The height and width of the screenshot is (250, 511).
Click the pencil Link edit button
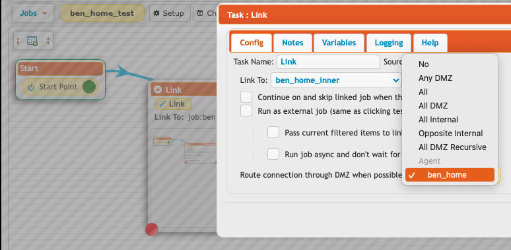coord(174,104)
